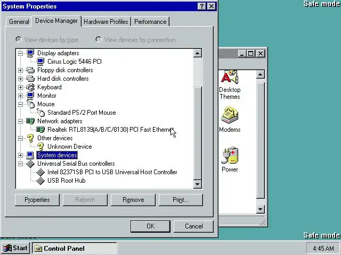Click the Cirrus Logic 5446 PCI device icon

(x=40, y=62)
